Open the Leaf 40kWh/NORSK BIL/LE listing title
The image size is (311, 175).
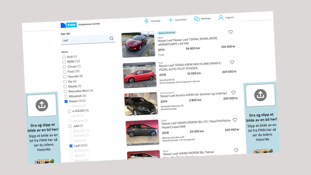pyautogui.click(x=196, y=124)
